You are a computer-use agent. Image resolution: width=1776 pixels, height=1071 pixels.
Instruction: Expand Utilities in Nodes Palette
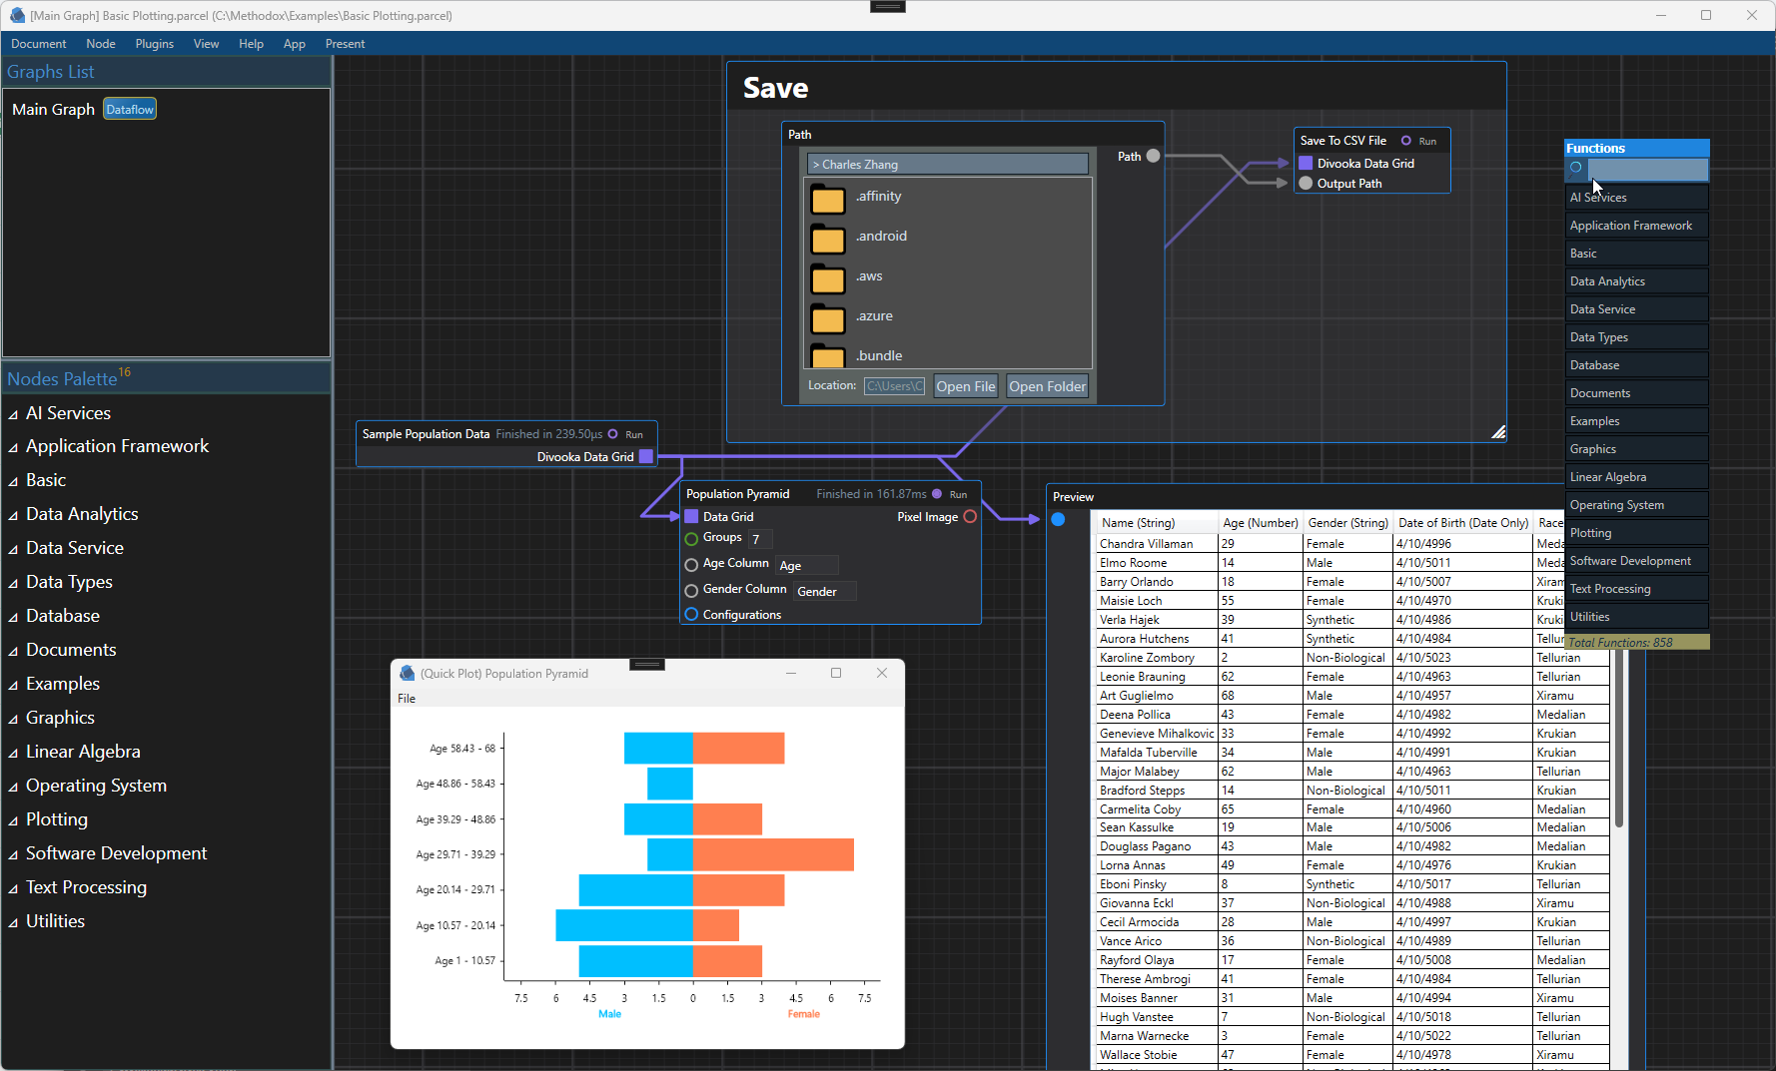coord(14,922)
